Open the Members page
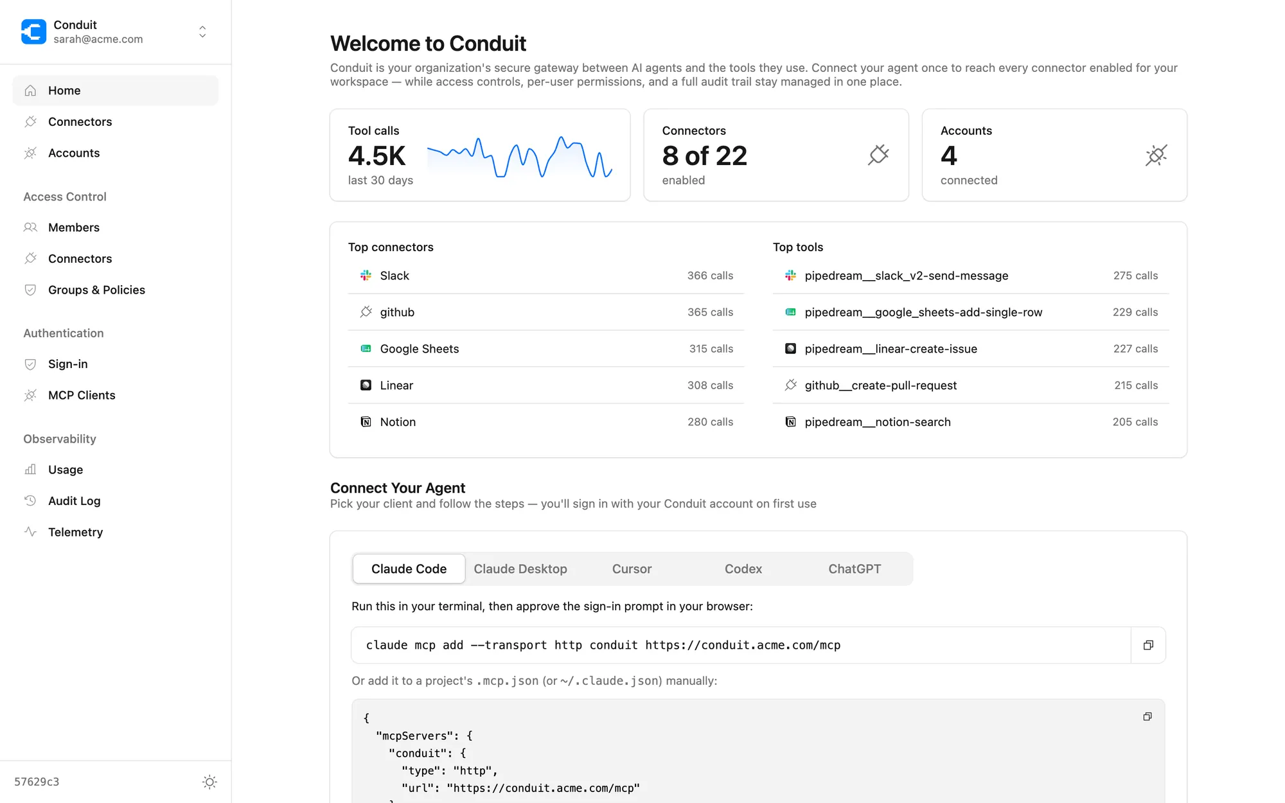The width and height of the screenshot is (1285, 803). (116, 227)
